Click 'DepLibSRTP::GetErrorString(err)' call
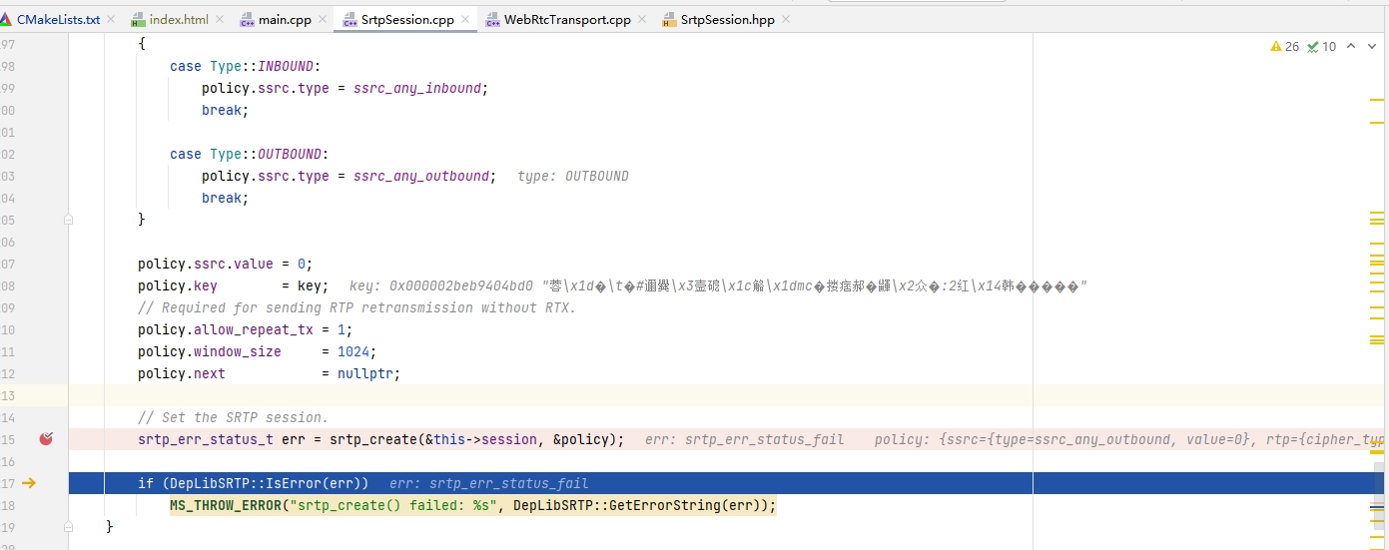The width and height of the screenshot is (1389, 550). coord(640,505)
